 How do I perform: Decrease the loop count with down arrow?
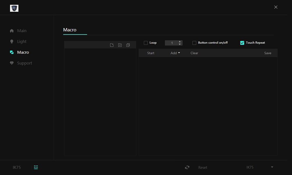point(180,44)
